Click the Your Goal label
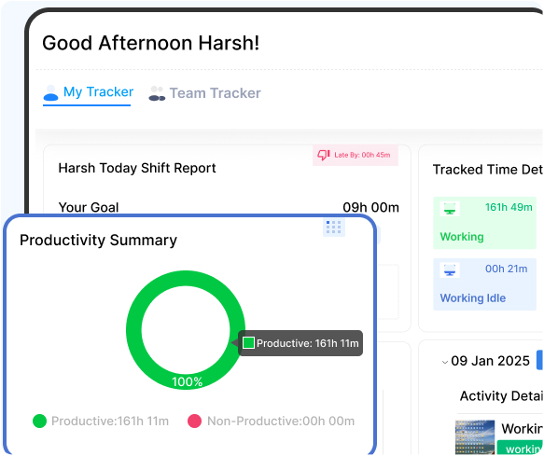Image resolution: width=544 pixels, height=456 pixels. 89,207
